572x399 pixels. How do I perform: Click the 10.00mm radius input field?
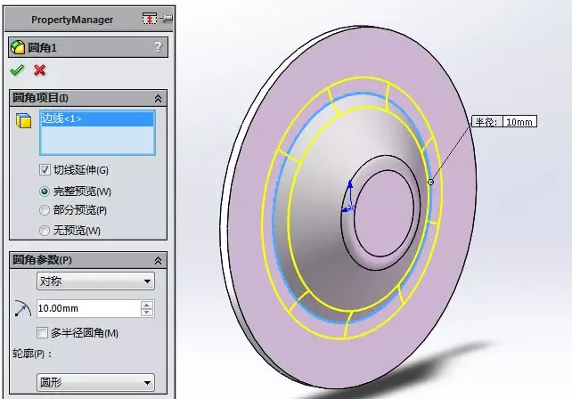[88, 308]
